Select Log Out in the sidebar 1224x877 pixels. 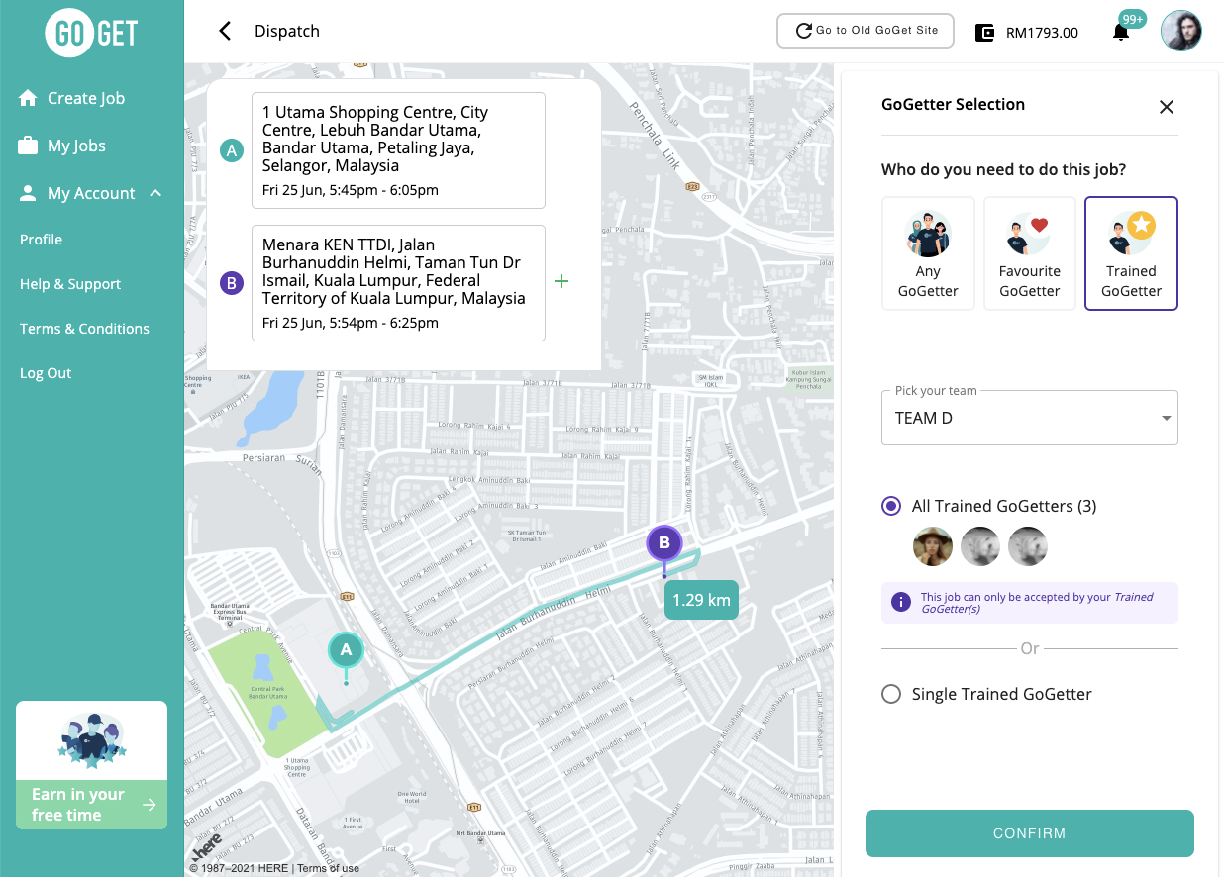point(46,373)
